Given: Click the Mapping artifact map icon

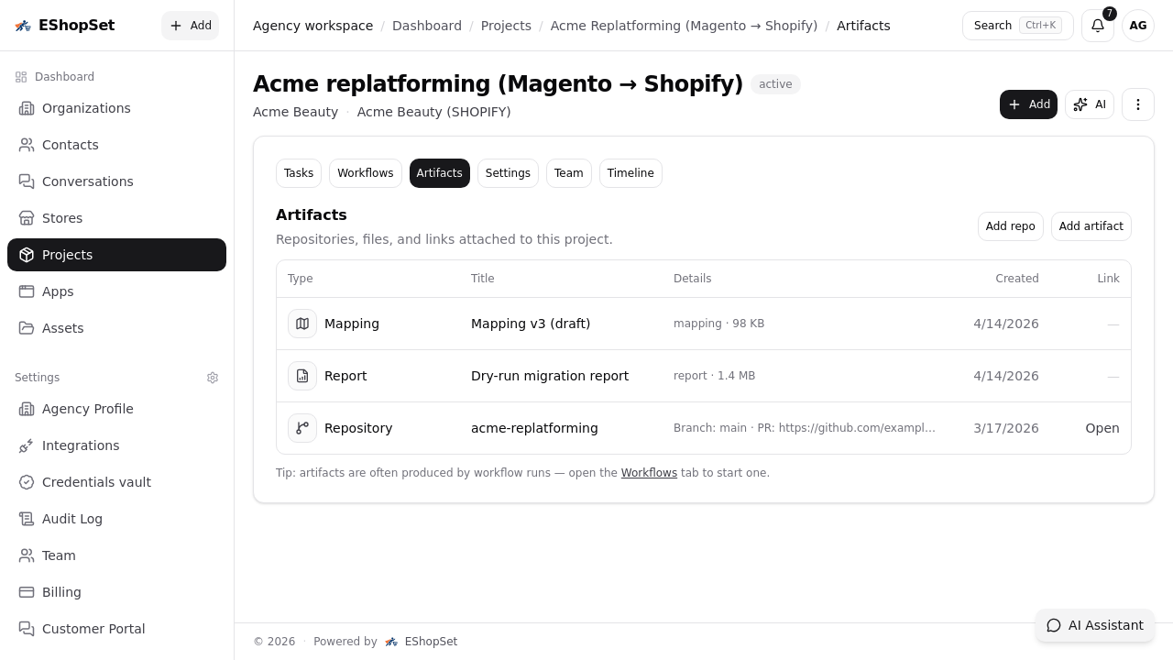Looking at the screenshot, I should click(x=302, y=324).
